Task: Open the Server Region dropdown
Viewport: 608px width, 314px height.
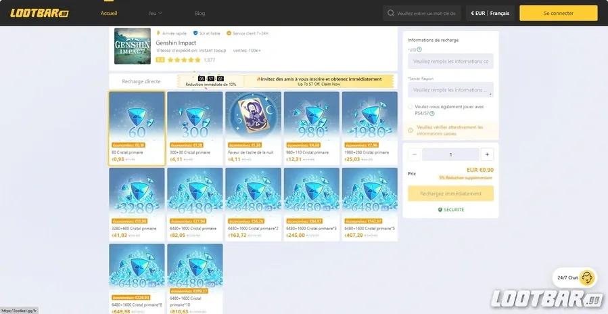Action: coord(450,90)
